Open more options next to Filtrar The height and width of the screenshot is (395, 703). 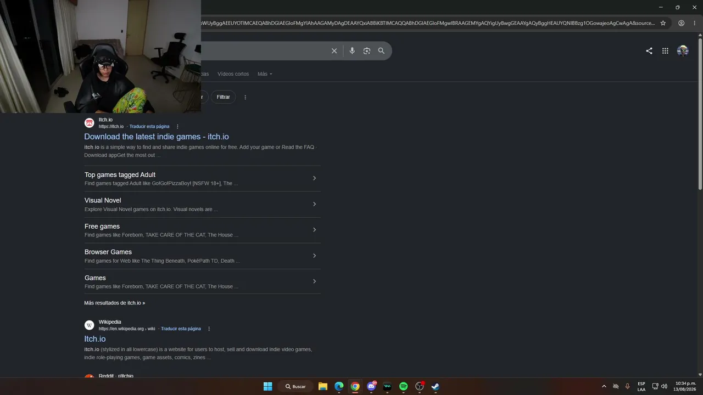click(245, 97)
